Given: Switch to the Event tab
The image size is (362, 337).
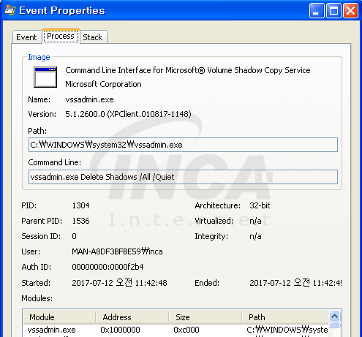Looking at the screenshot, I should pos(27,37).
